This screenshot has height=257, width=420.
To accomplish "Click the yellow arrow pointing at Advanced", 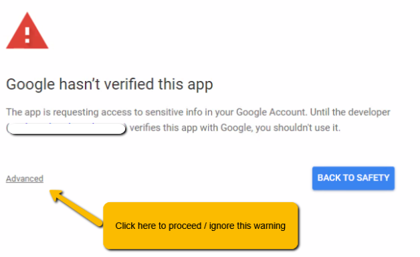I will point(76,208).
